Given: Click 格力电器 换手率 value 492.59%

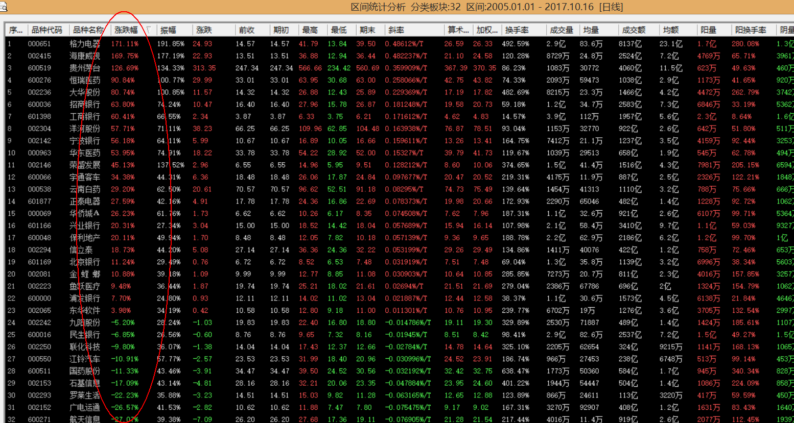Looking at the screenshot, I should (x=516, y=44).
